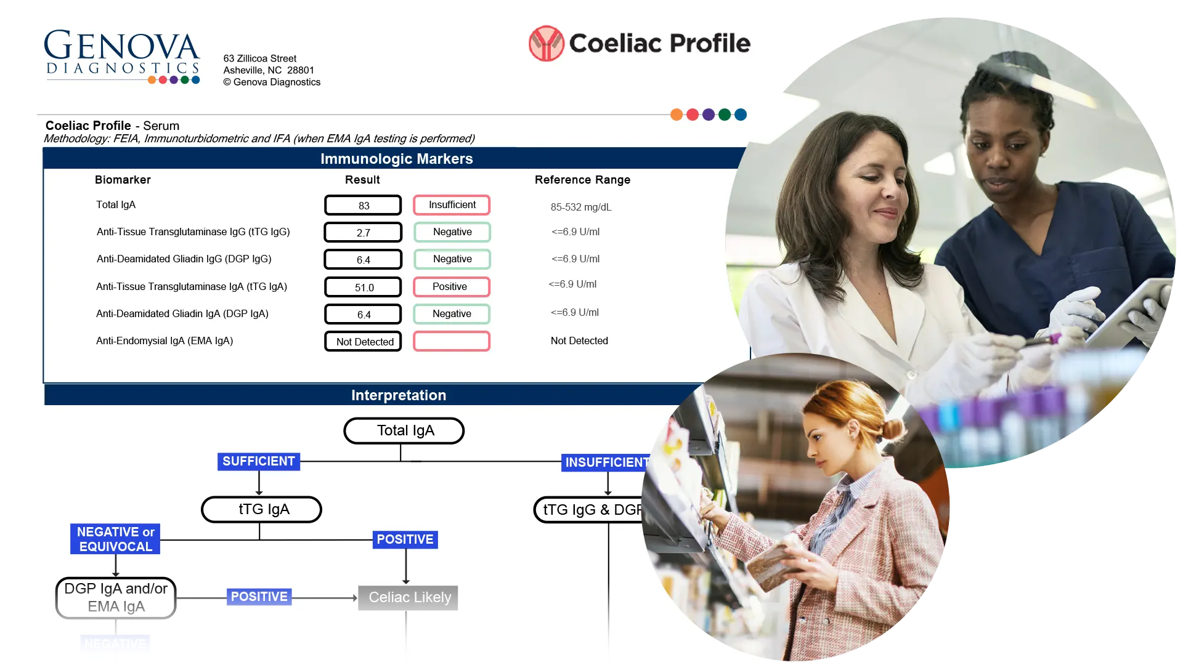Click the Not Detected result for EMA IgA
Screen dimensions: 1183x665
coord(364,341)
